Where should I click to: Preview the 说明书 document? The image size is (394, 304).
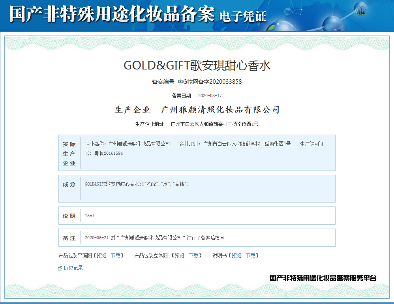236,255
